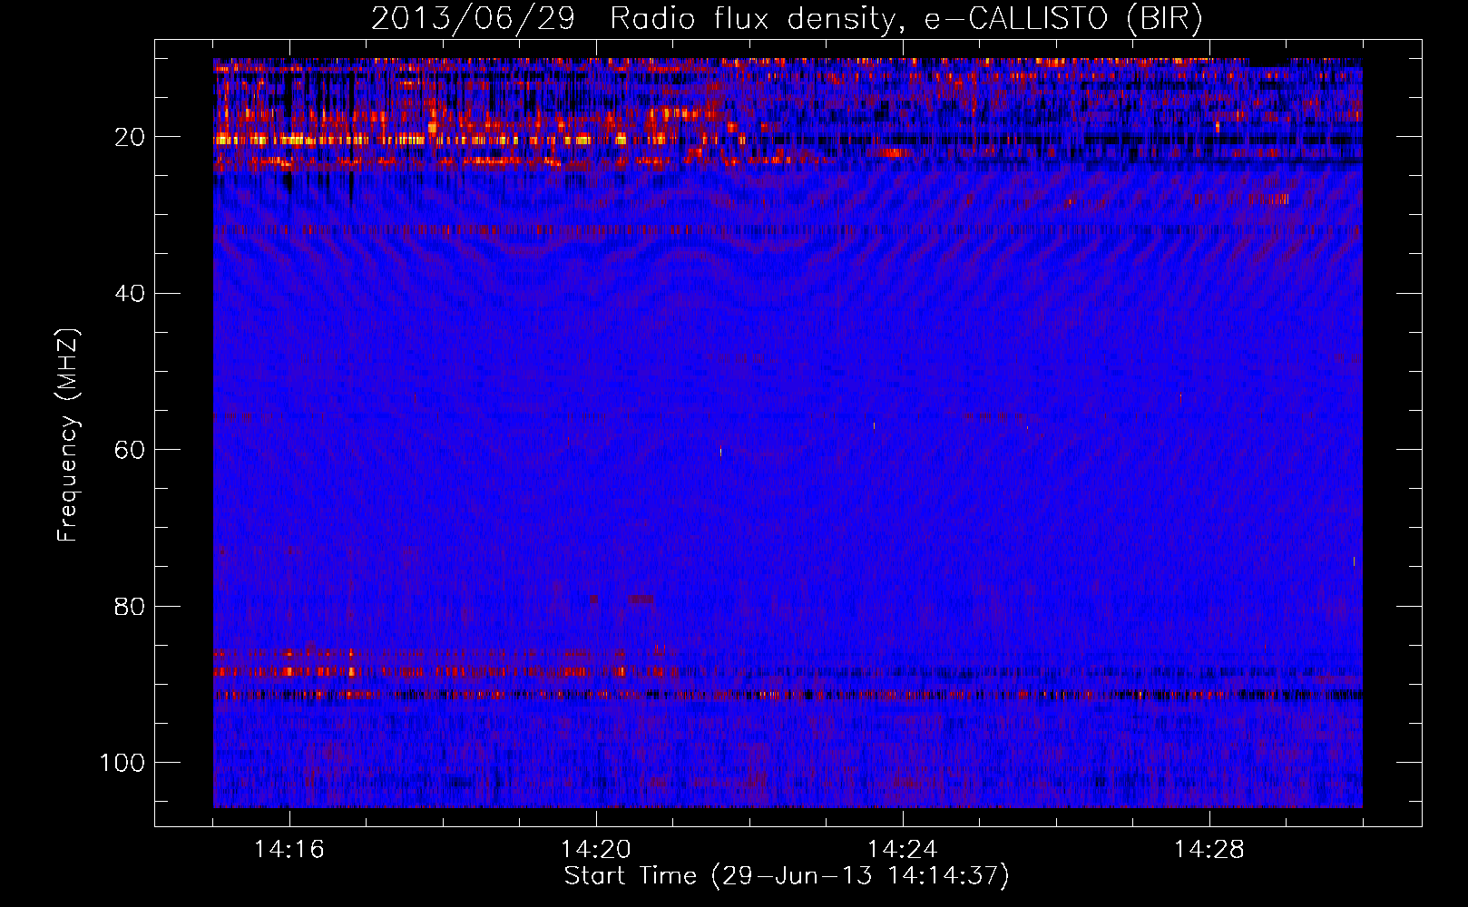Click the 'Frequency (MHZ)' axis label
This screenshot has width=1468, height=907.
[x=68, y=435]
